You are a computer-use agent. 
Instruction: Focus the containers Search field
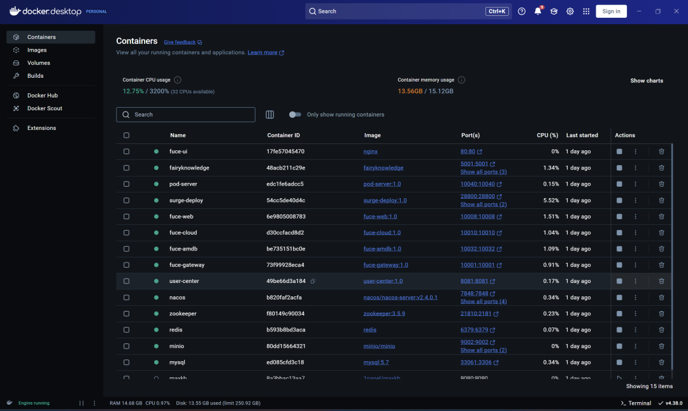[185, 115]
